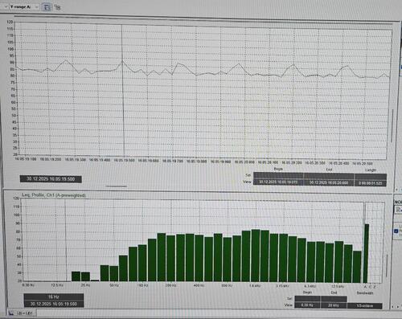Select the cursor timestamp box 30.12.2025 16:05:19.500
Image resolution: width=402 pixels, height=319 pixels.
[x=51, y=179]
